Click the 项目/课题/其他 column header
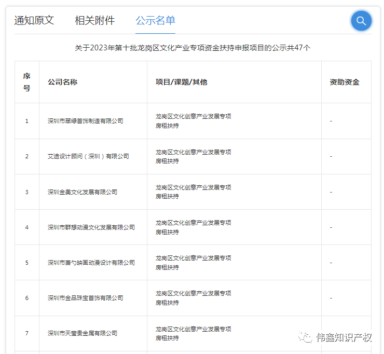Screen dimensions: 384x354 tap(182, 82)
